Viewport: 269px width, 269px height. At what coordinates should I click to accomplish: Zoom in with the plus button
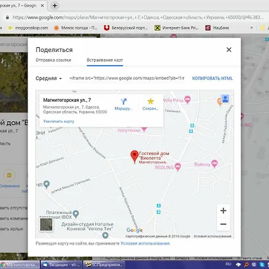[224, 211]
